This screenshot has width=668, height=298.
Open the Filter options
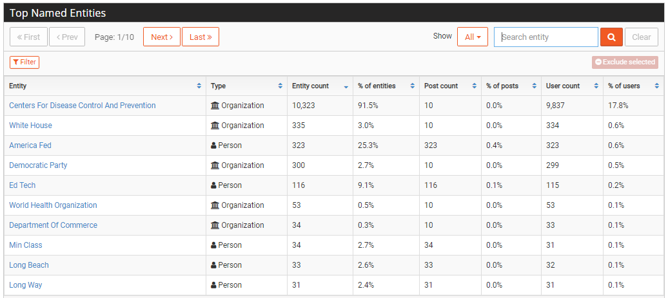click(25, 62)
